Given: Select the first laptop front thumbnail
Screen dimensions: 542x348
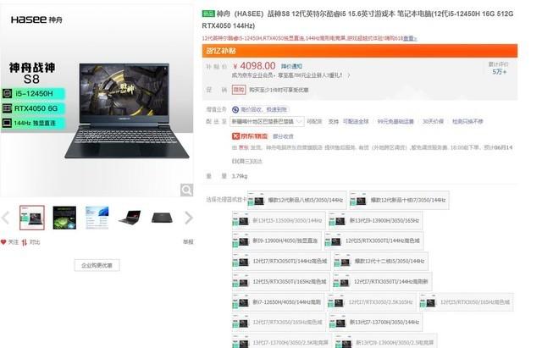Looking at the screenshot, I should click(x=32, y=218).
